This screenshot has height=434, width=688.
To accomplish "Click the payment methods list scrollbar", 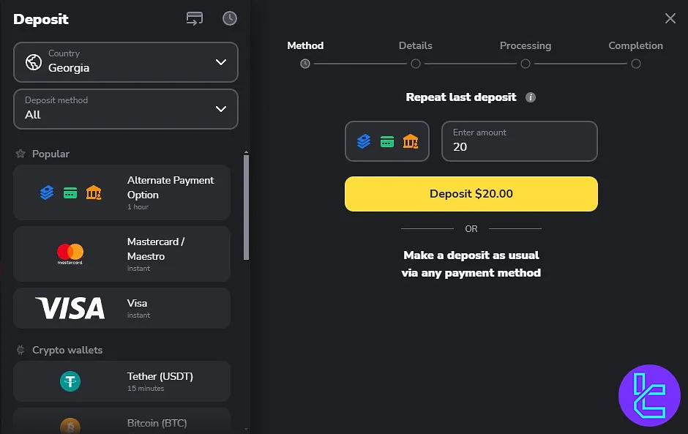I will pos(246,207).
